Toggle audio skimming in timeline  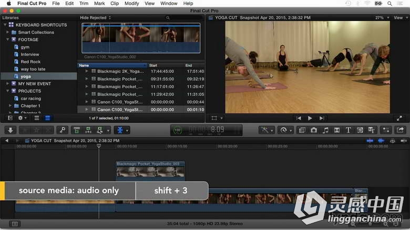tap(381, 140)
